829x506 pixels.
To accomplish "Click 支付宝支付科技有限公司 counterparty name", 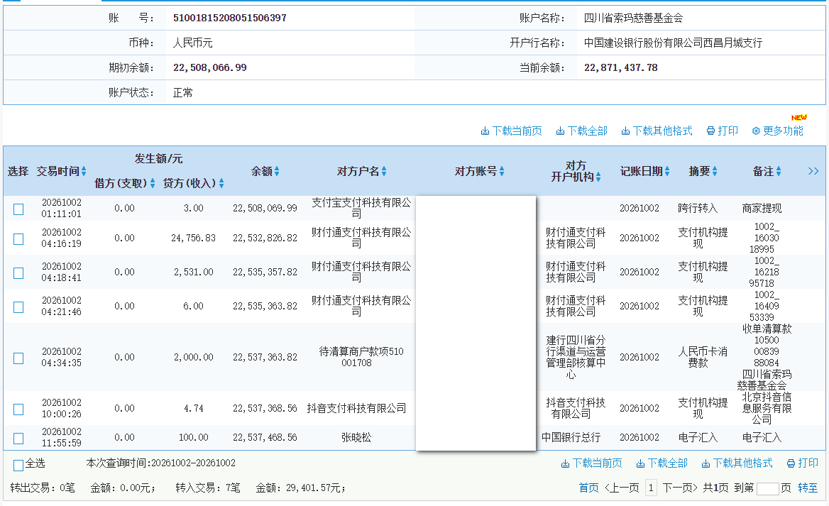I will (x=361, y=208).
